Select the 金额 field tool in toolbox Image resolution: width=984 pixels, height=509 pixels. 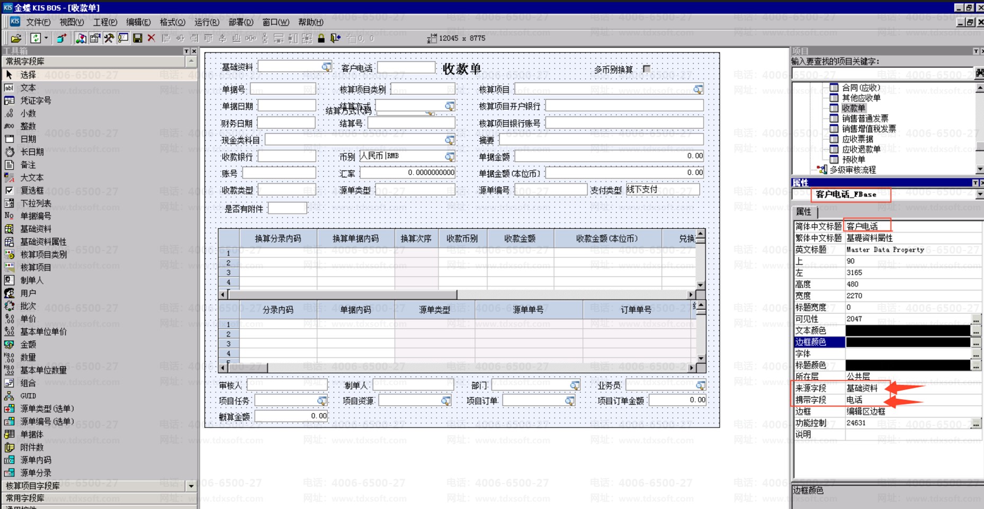(28, 344)
